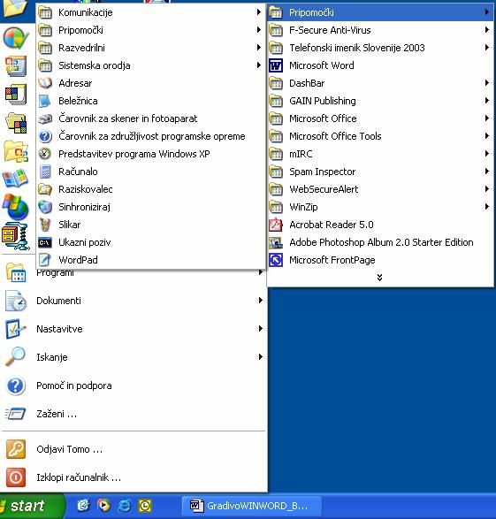Click the Microsoft FrontPage icon

point(276,260)
